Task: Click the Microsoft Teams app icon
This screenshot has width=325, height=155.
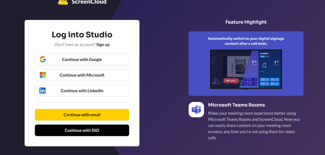Action: click(196, 109)
